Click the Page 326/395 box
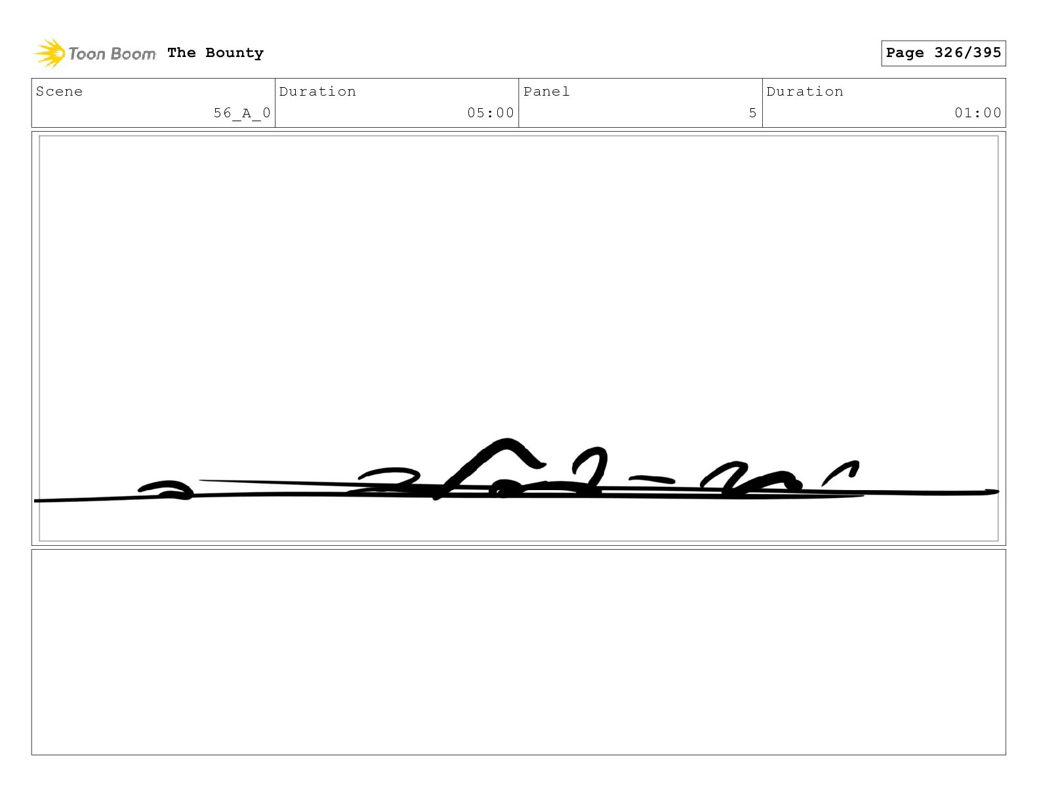Image resolution: width=1039 pixels, height=802 pixels. point(943,53)
